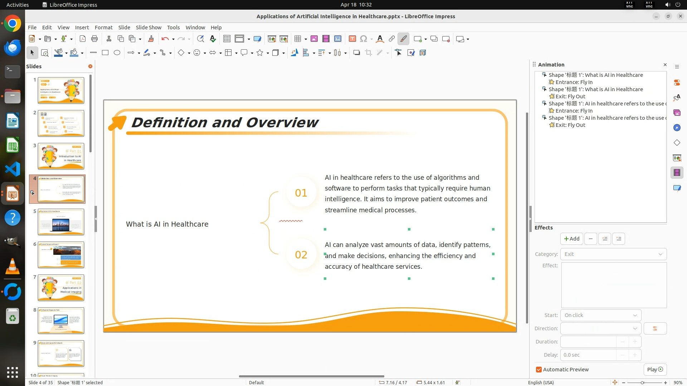Toggle the Shadow icon in drawing toolbar
687x386 pixels.
[356, 53]
